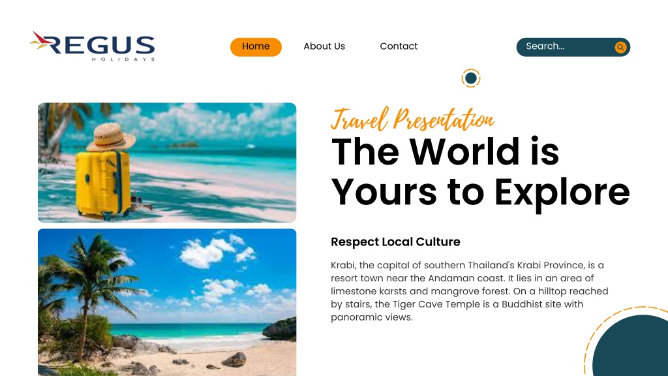Image resolution: width=668 pixels, height=376 pixels.
Task: Click the HOLIDAYS text under the logo
Action: click(x=123, y=59)
